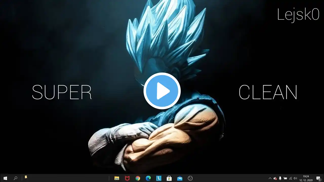Launch Google Chrome from the taskbar
Screen dimensions: 324x182
[138, 178]
